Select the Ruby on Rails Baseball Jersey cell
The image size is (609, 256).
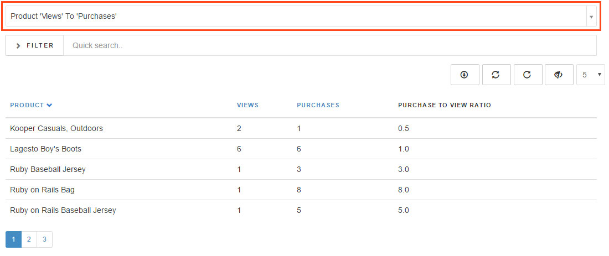click(63, 211)
